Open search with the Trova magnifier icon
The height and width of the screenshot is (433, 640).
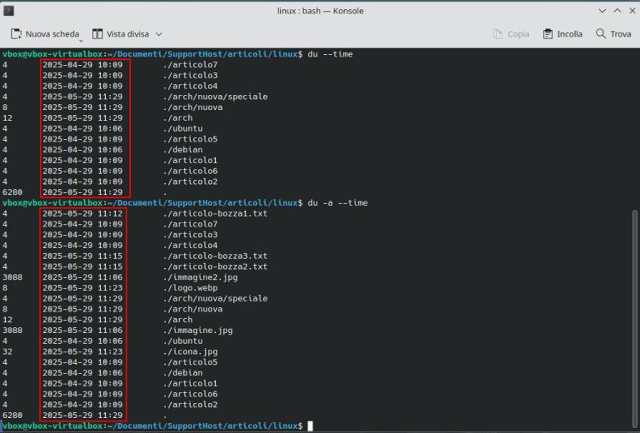(600, 34)
